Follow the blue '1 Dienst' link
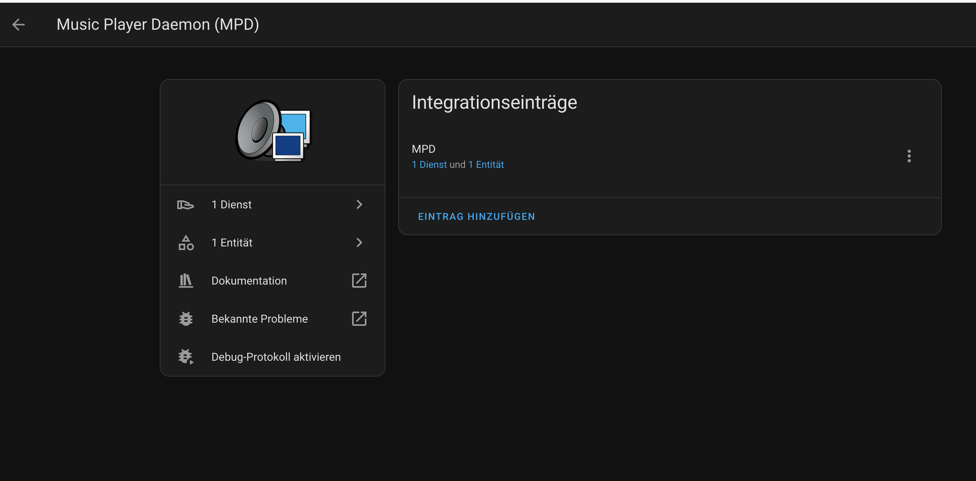Screen dimensions: 976x481 (x=429, y=165)
